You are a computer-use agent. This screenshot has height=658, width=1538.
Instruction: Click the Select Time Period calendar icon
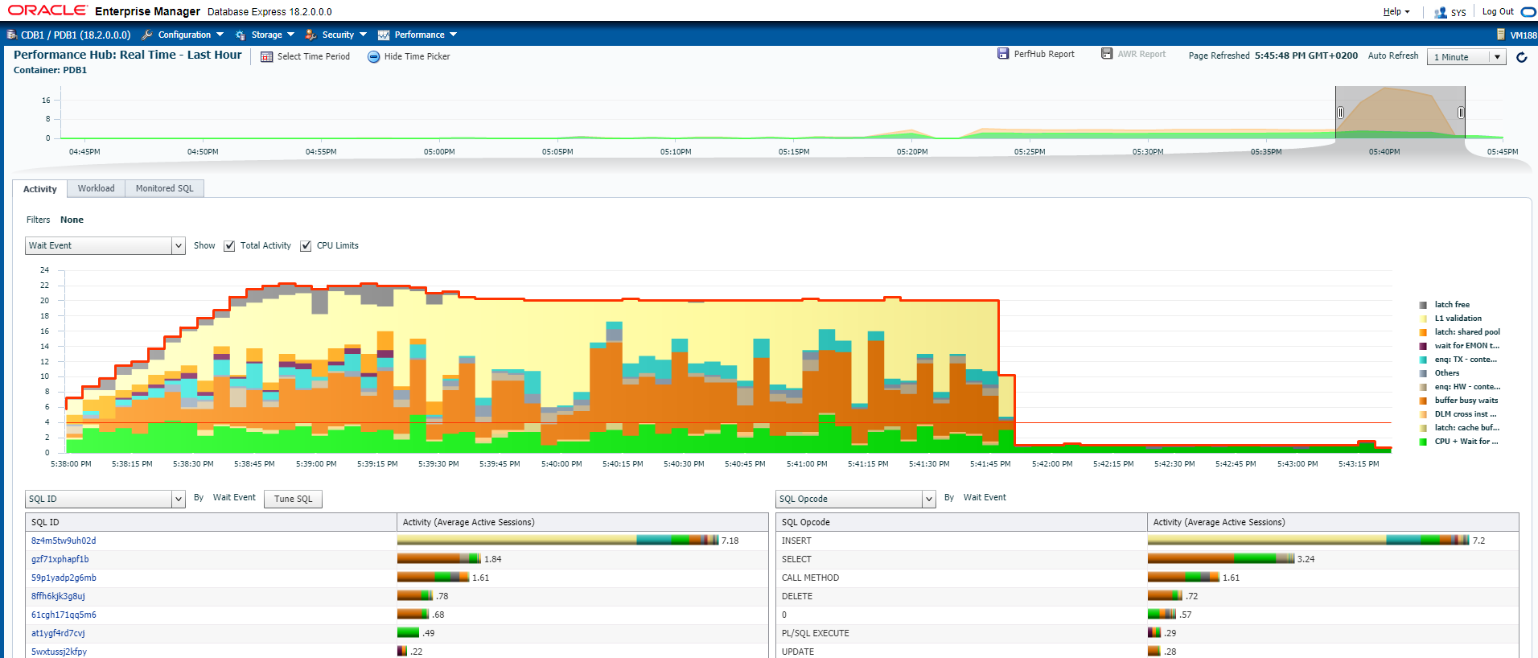click(267, 56)
